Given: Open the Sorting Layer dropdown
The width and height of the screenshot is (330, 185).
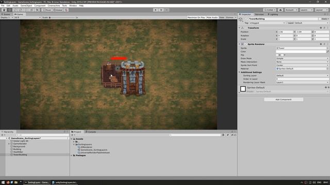Looking at the screenshot, I should pos(302,76).
